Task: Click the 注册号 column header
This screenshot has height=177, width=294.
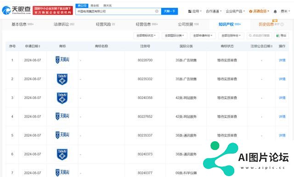Action: [x=145, y=46]
